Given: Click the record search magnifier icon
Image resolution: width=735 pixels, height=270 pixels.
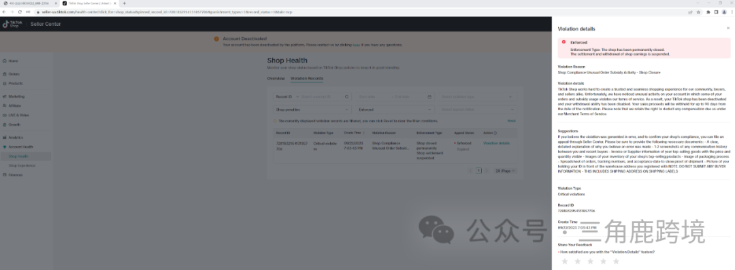Looking at the screenshot, I should [346, 97].
